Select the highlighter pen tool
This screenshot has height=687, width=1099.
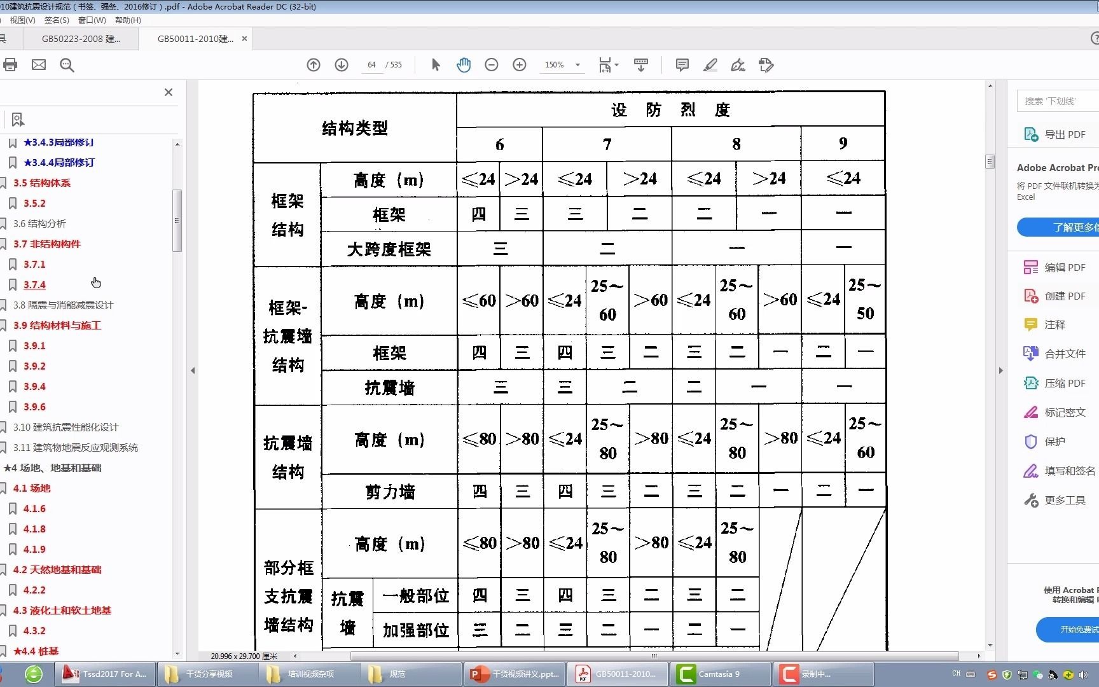[710, 65]
